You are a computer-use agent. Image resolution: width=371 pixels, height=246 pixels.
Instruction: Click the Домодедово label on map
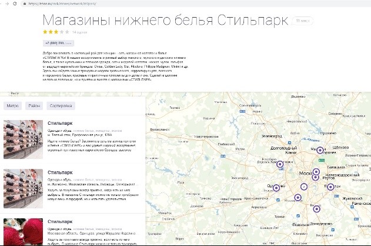321,224
